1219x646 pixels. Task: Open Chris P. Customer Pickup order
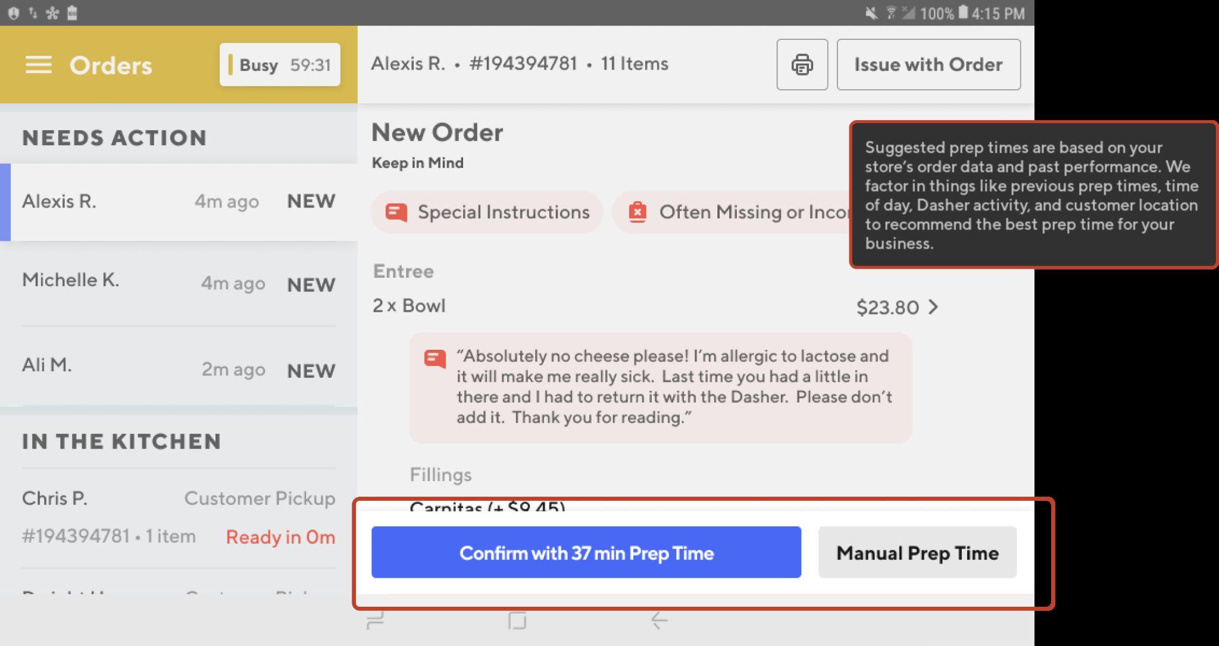pos(179,518)
